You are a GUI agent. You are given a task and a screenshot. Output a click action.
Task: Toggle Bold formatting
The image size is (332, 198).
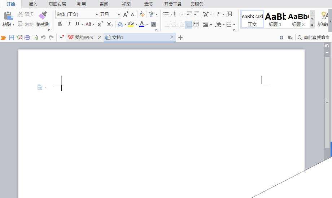click(60, 24)
